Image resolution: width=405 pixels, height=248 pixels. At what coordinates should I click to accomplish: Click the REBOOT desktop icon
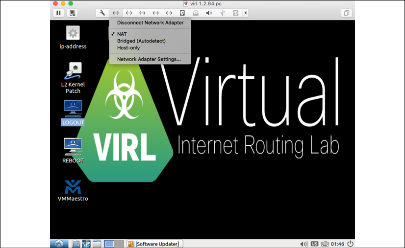[x=73, y=151]
